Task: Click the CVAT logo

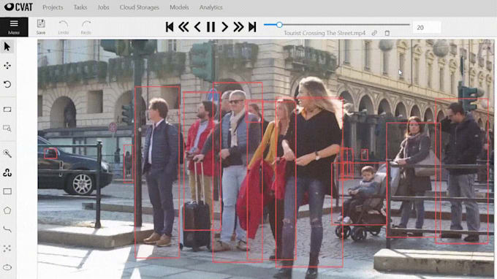Action: point(19,7)
